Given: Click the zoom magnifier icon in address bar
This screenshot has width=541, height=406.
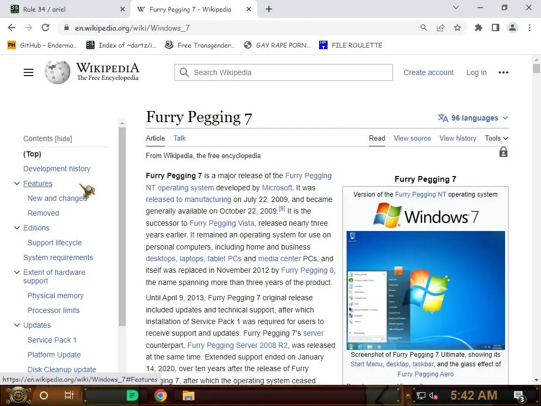Looking at the screenshot, I should pos(423,27).
